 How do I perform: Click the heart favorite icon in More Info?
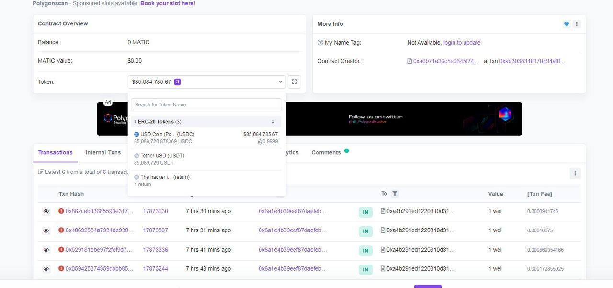click(567, 24)
